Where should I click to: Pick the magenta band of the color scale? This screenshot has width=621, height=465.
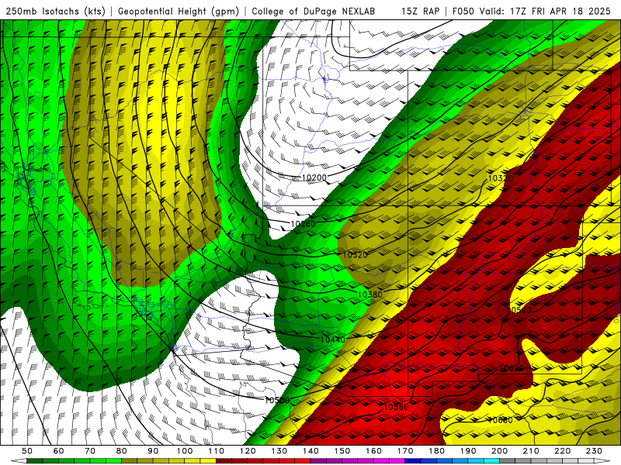(357, 461)
